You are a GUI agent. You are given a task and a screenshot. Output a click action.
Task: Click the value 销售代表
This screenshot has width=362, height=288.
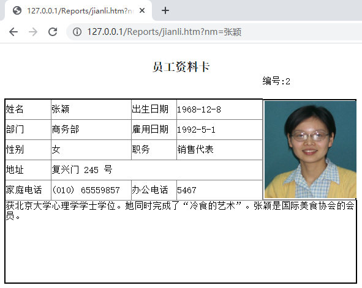coord(195,150)
